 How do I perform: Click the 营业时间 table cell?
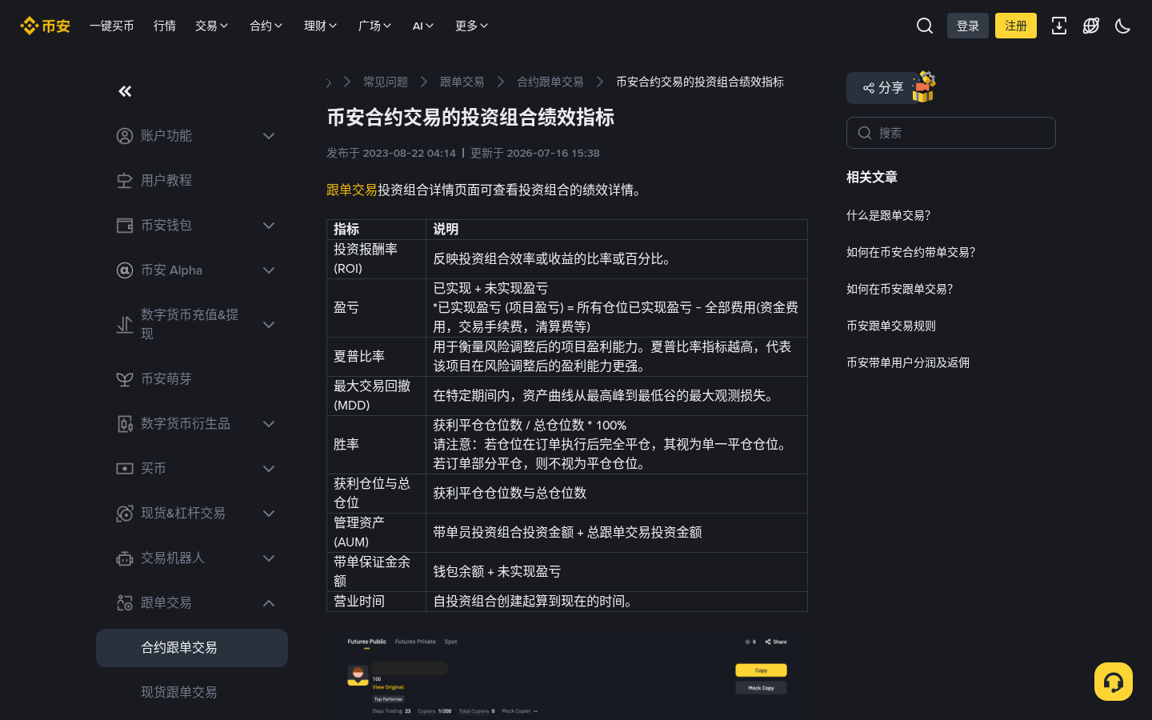pyautogui.click(x=377, y=602)
